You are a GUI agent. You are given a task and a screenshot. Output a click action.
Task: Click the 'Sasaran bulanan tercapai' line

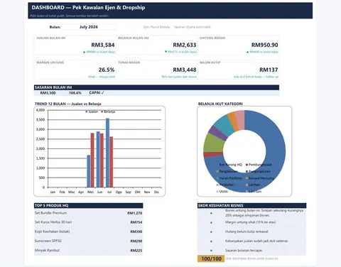pos(244,250)
